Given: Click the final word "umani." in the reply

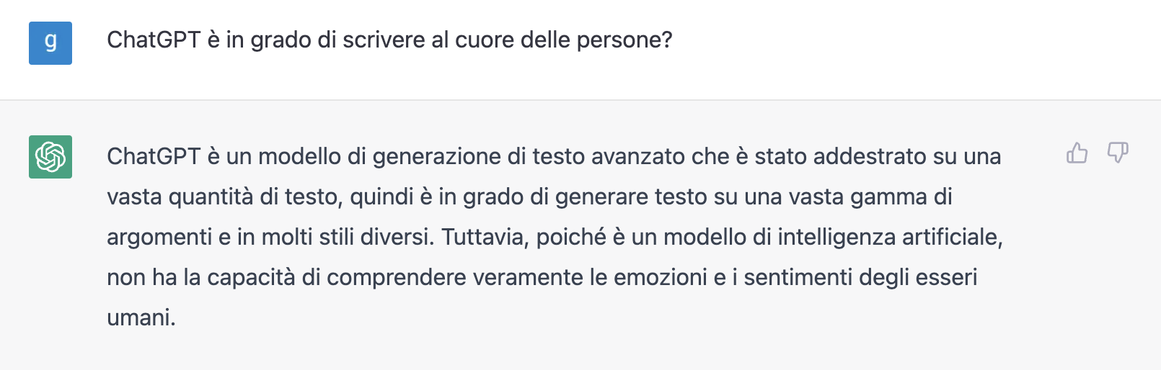Looking at the screenshot, I should point(141,317).
